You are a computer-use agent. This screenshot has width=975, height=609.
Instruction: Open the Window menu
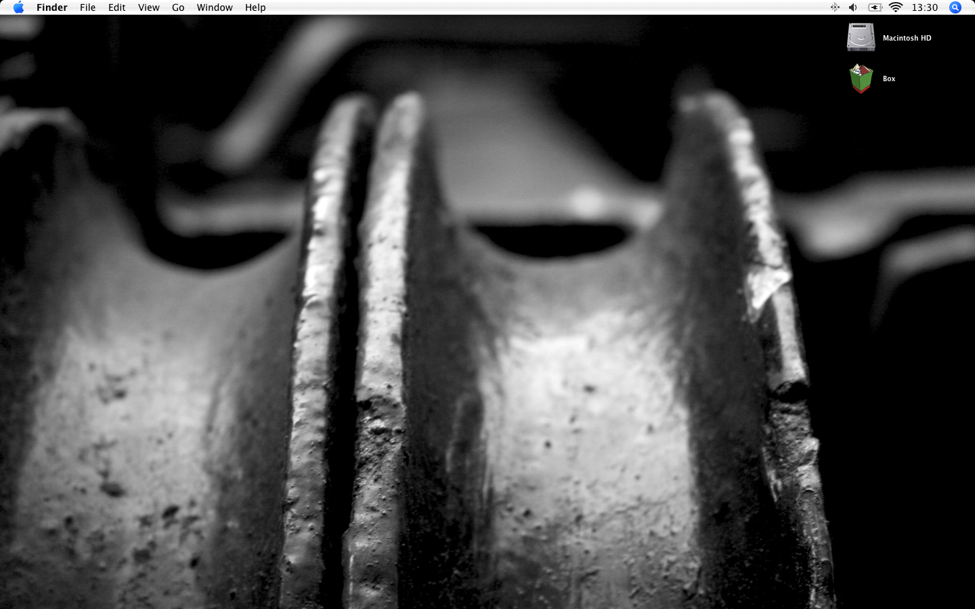click(x=215, y=7)
